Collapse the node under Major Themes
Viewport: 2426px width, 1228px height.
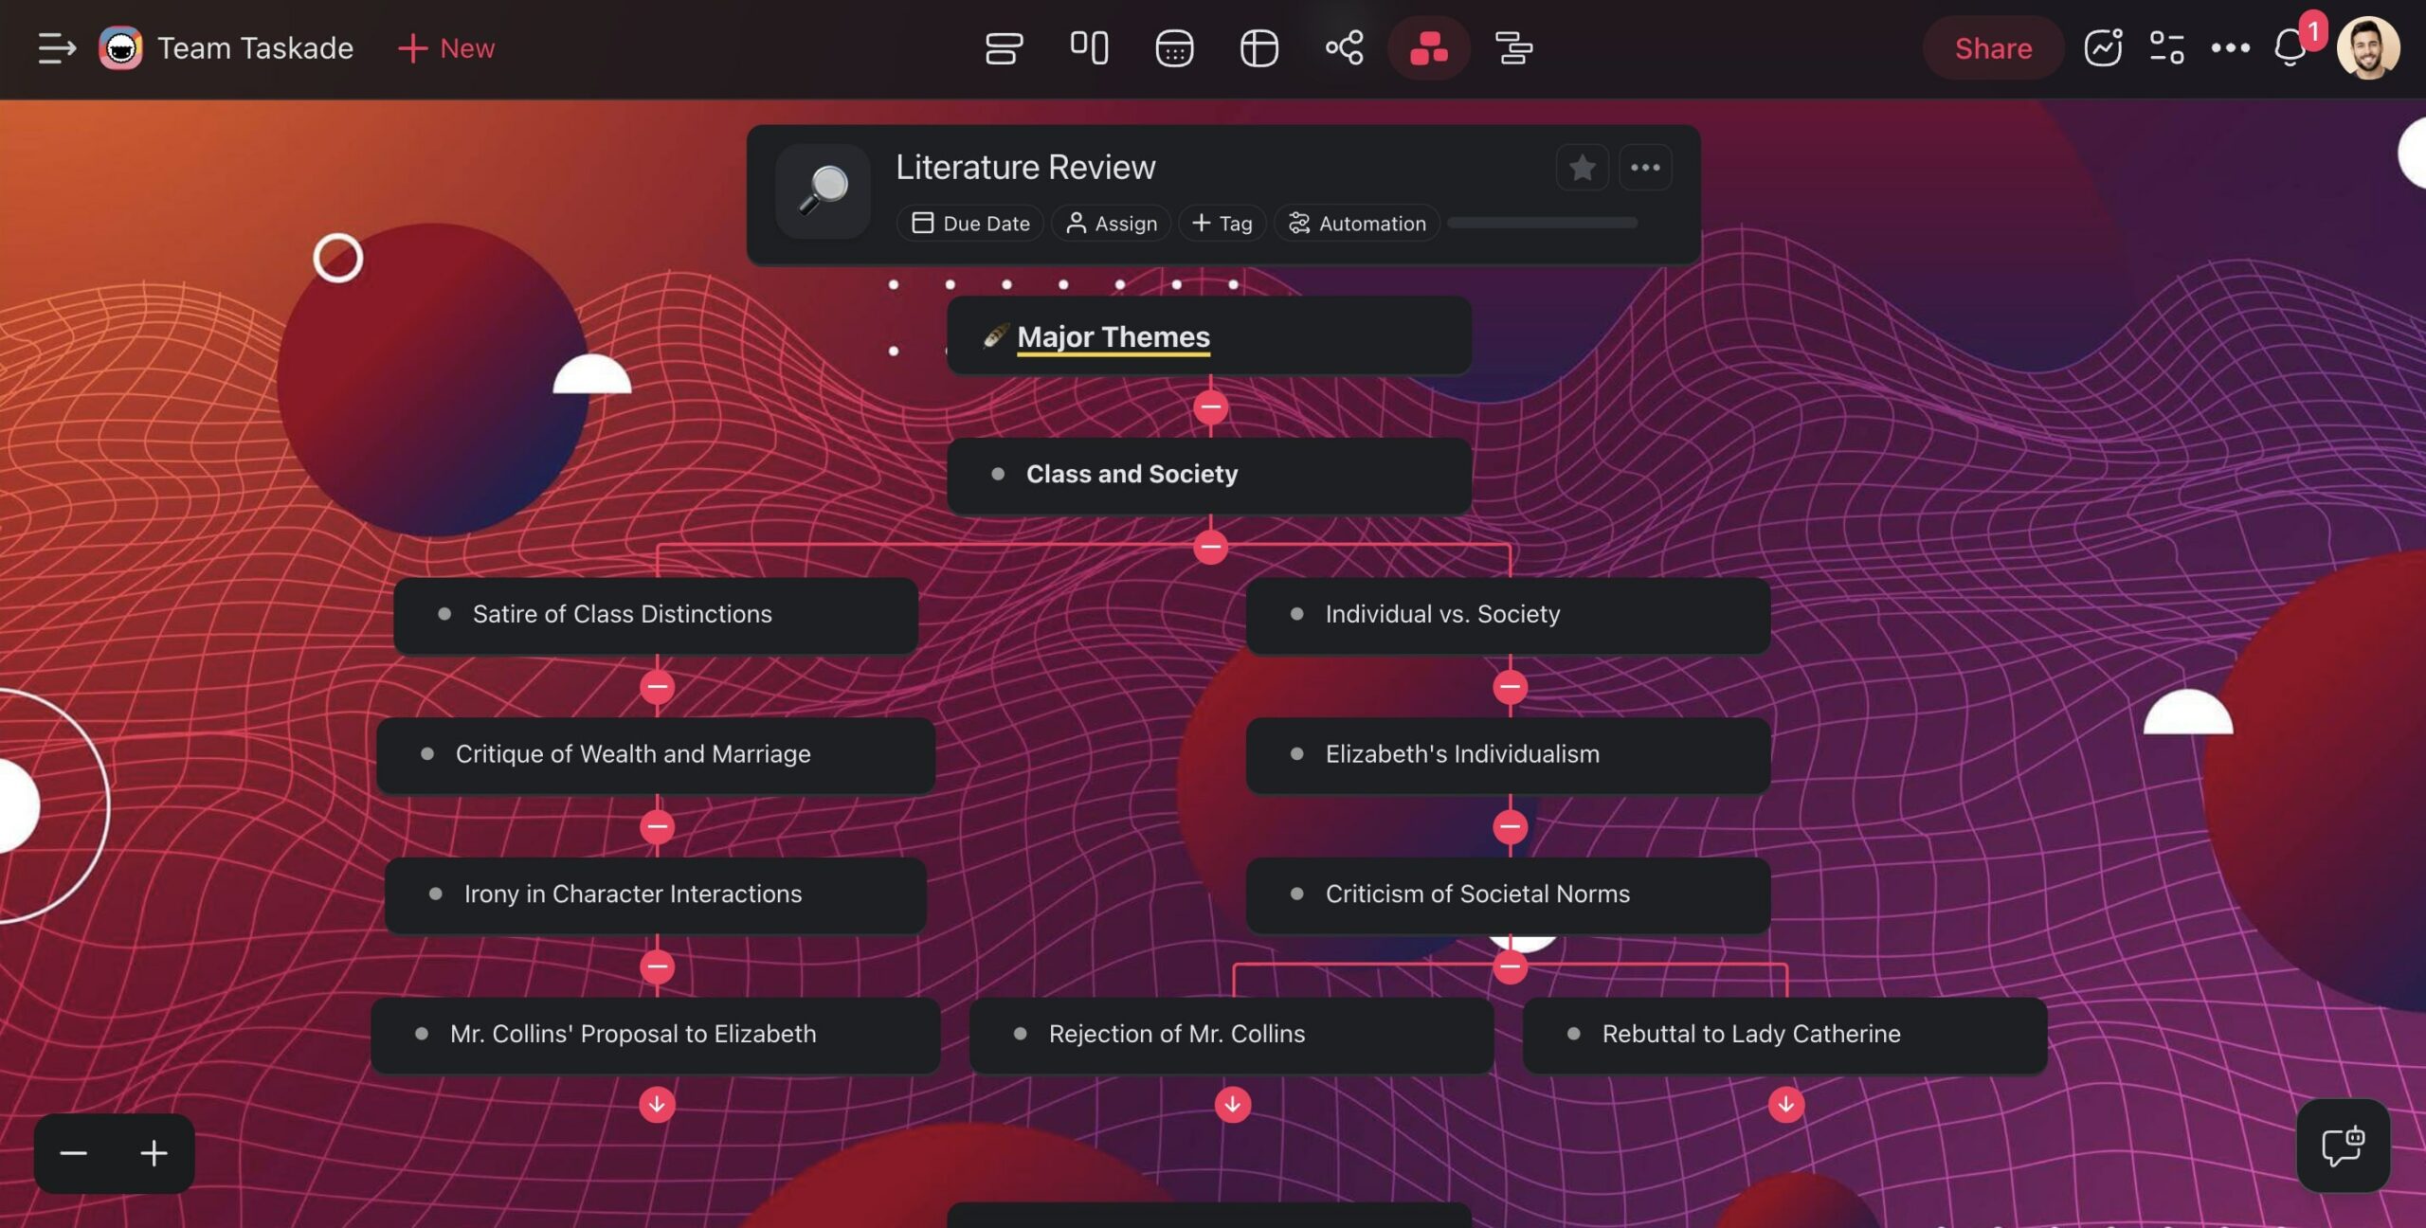(1209, 406)
